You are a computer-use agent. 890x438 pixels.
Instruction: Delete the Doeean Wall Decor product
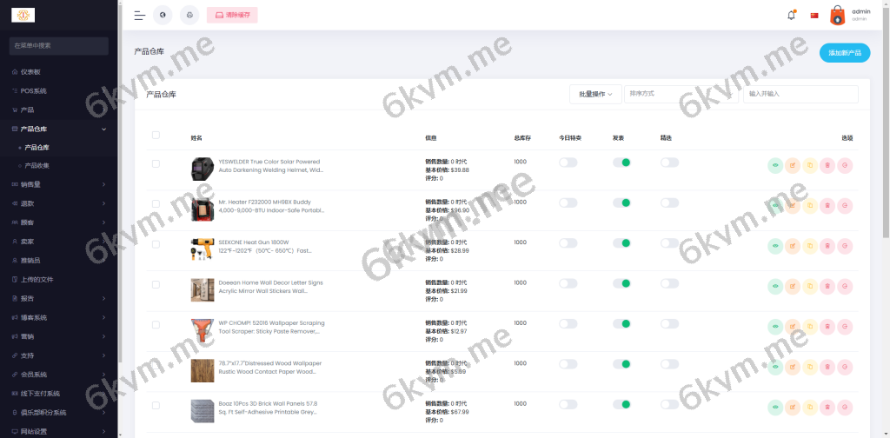click(x=827, y=285)
